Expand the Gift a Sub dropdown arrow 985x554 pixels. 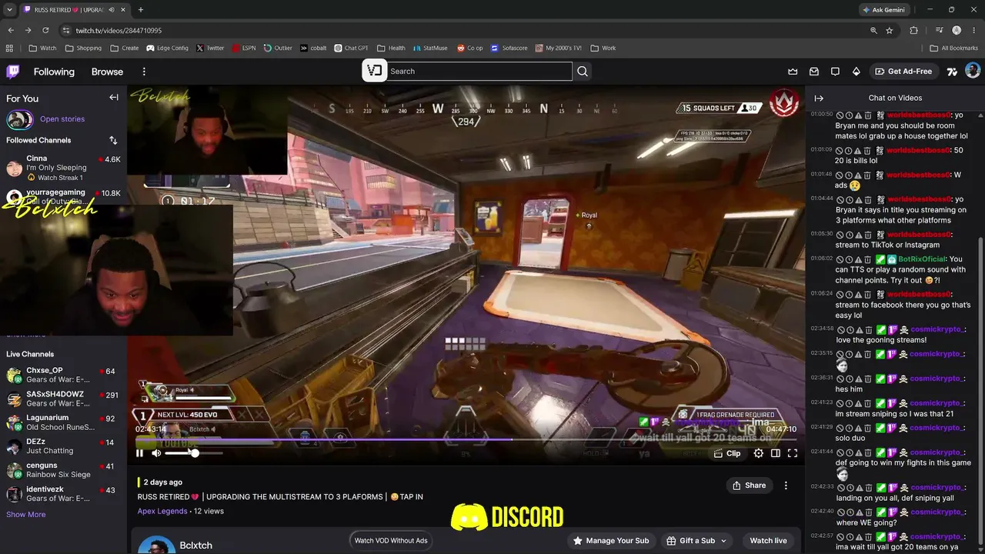tap(723, 541)
